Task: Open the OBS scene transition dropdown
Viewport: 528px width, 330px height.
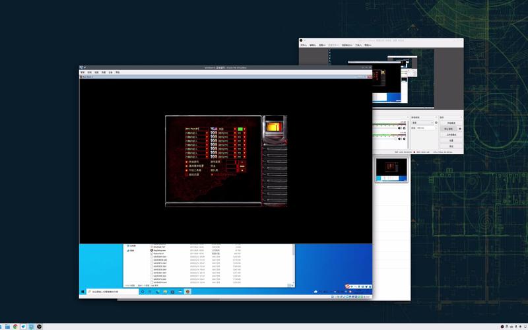Action: 422,123
